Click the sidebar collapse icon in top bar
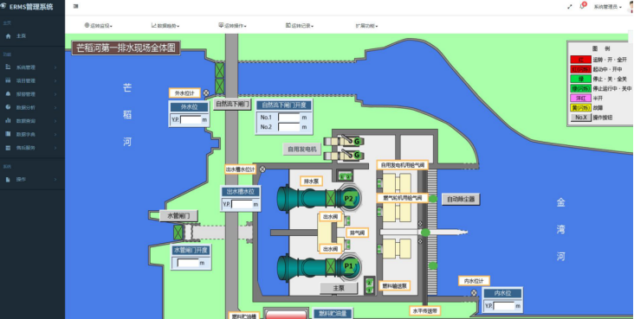Image resolution: width=634 pixels, height=319 pixels. tap(76, 6)
